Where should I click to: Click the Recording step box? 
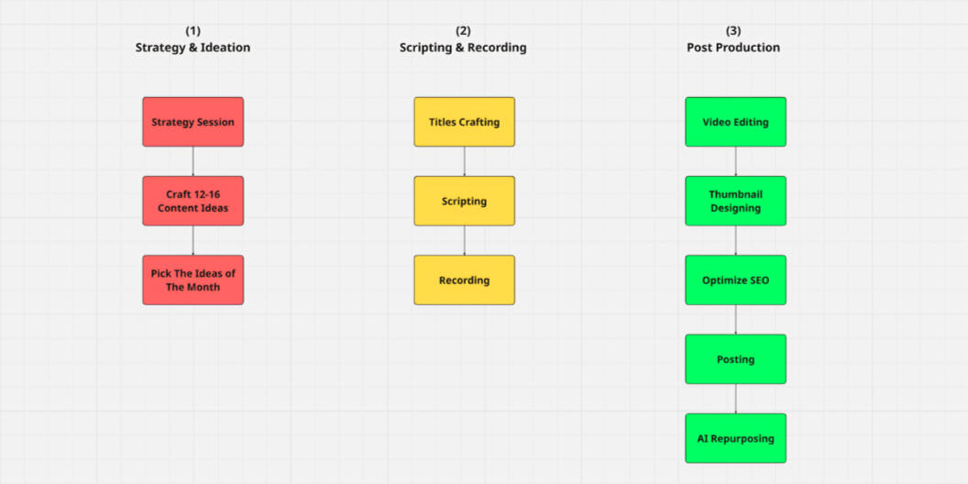pos(464,280)
